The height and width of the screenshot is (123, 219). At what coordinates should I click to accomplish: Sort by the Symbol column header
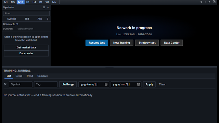tap(12, 19)
